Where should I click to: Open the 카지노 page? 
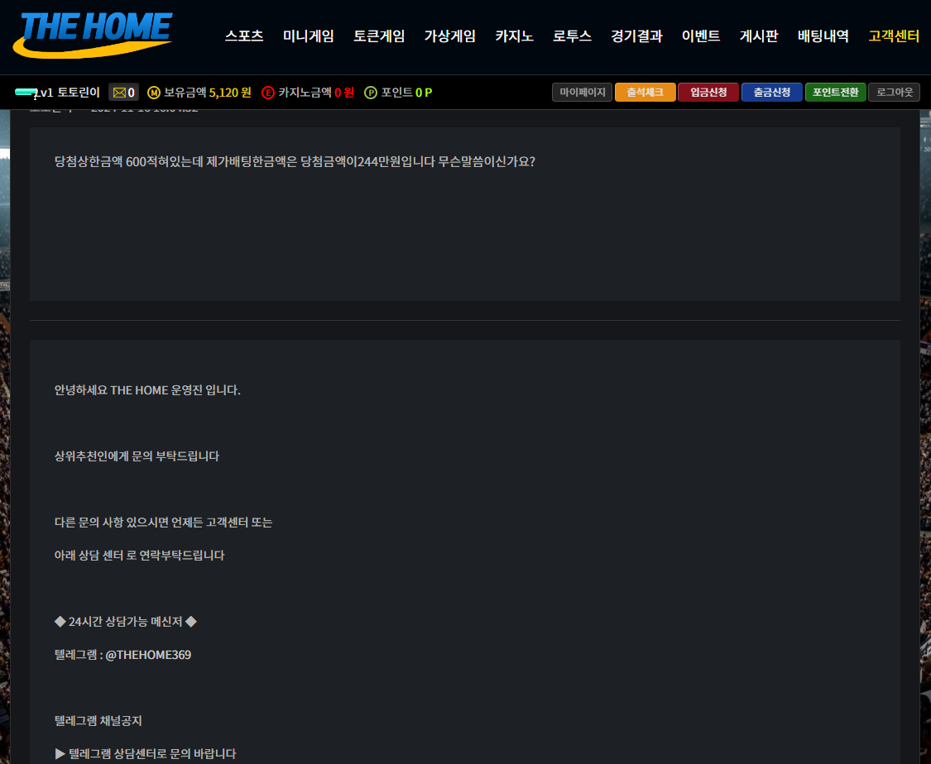pos(515,36)
